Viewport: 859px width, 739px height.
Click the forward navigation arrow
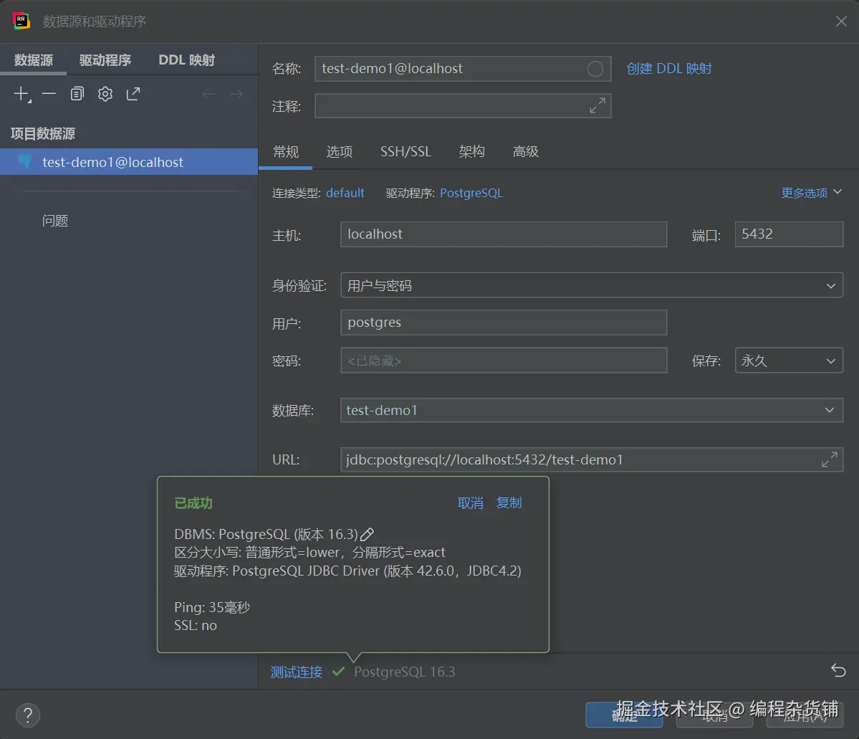pyautogui.click(x=236, y=93)
